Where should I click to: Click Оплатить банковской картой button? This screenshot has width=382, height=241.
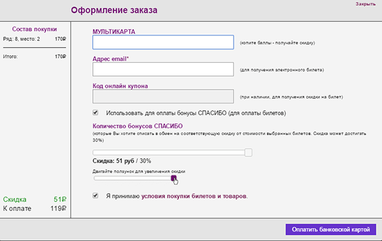[x=331, y=230]
